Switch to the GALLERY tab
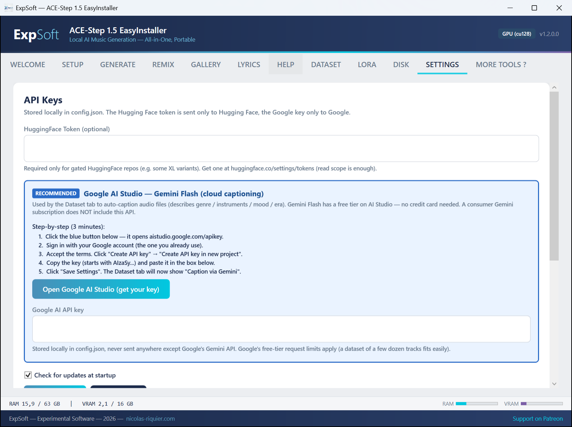The width and height of the screenshot is (572, 427). (206, 64)
